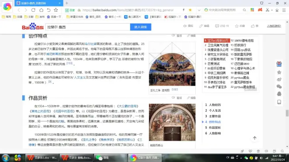Screen dimensions: 289x162
Task: Click 编辑 beside the 作品赏析 heading
Action: [x=191, y=98]
